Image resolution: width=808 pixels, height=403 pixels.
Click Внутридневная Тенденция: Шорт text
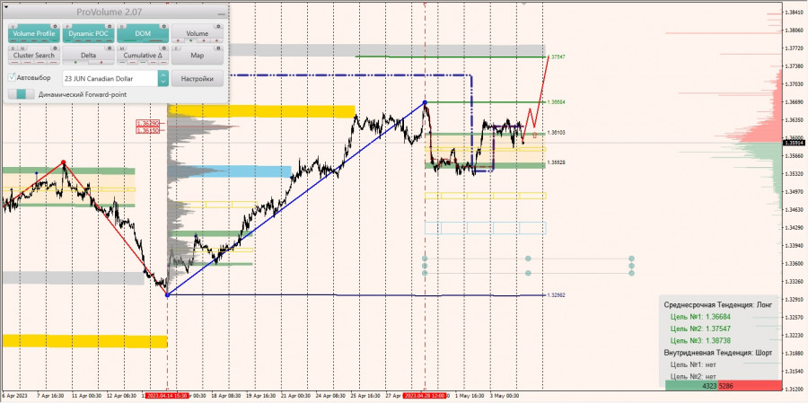718,353
